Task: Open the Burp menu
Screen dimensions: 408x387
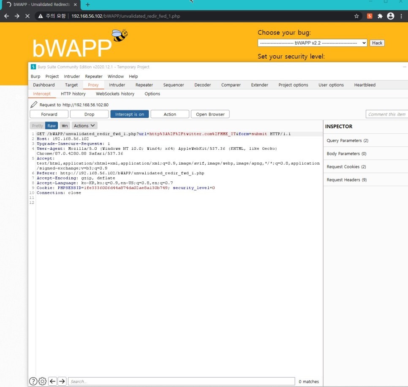Action: pos(35,76)
